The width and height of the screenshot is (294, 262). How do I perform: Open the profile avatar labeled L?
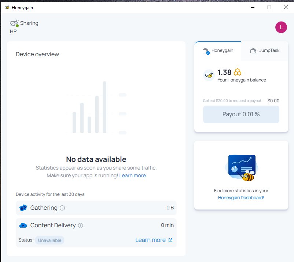pos(281,27)
